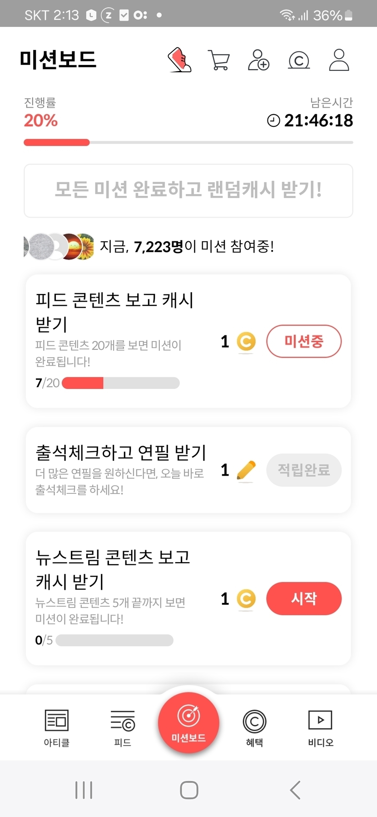Switch to the 피드 tab

point(123,728)
